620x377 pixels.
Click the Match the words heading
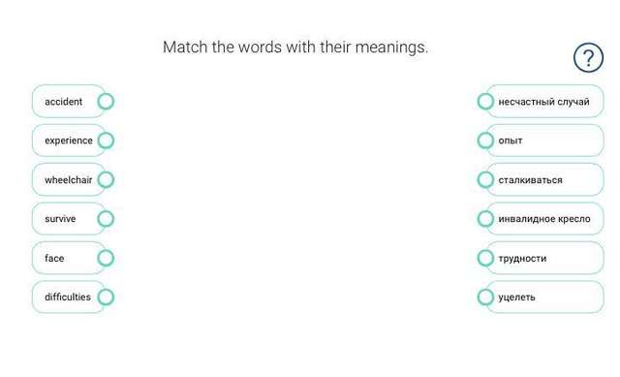point(295,47)
